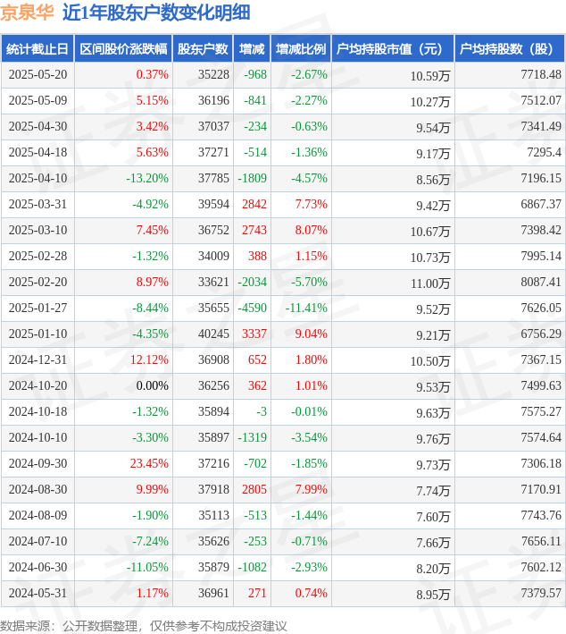Image resolution: width=566 pixels, height=634 pixels.
Task: Select the 增减比例 column header
Action: 301,49
